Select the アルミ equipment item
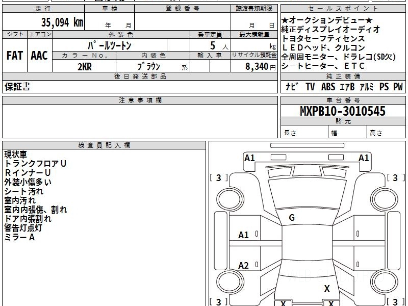This screenshot has height=306, width=408. [367, 87]
